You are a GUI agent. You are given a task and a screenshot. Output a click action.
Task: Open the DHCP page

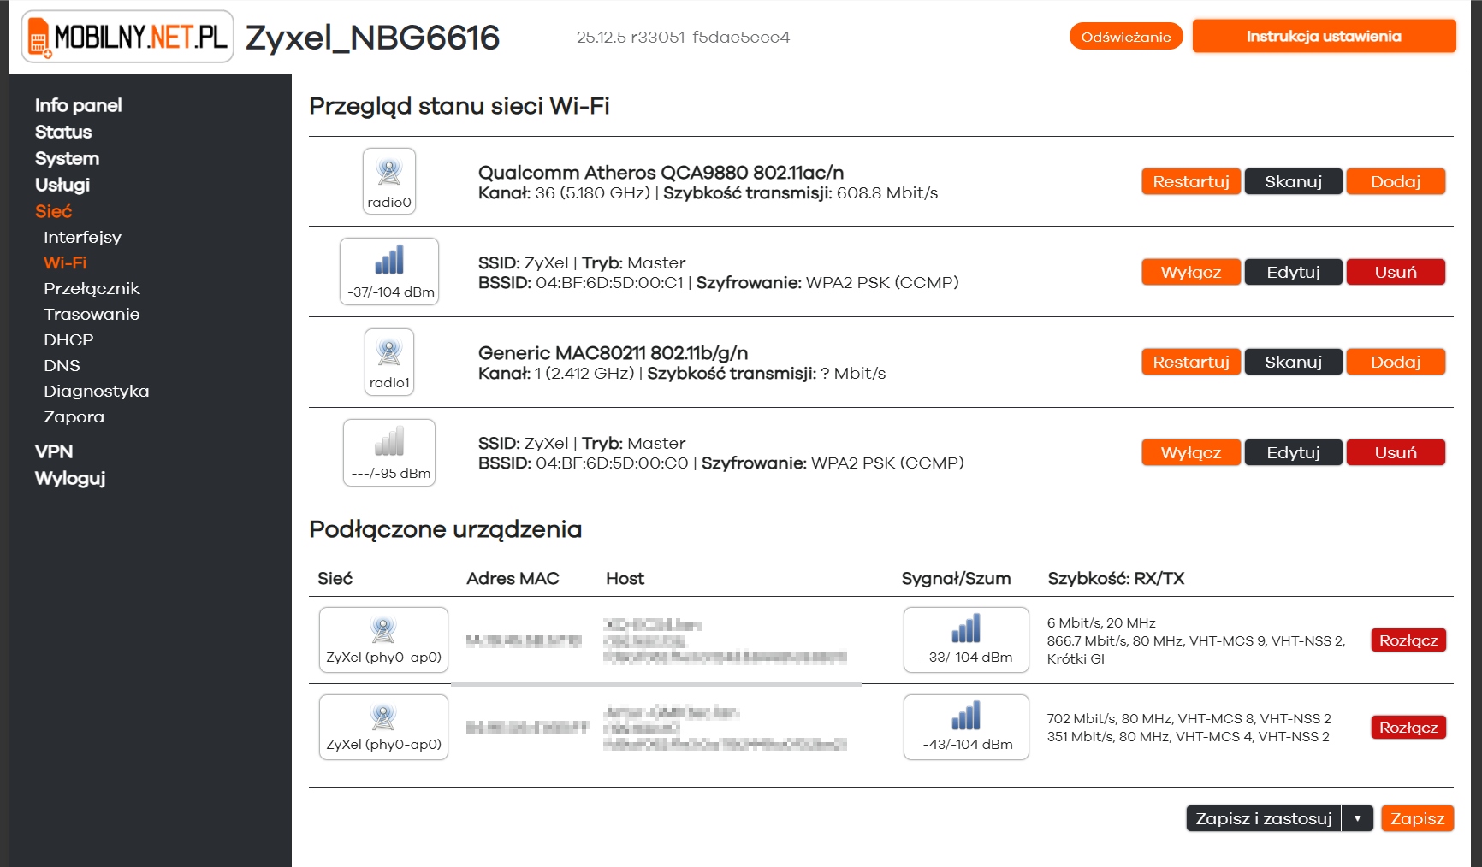[68, 339]
